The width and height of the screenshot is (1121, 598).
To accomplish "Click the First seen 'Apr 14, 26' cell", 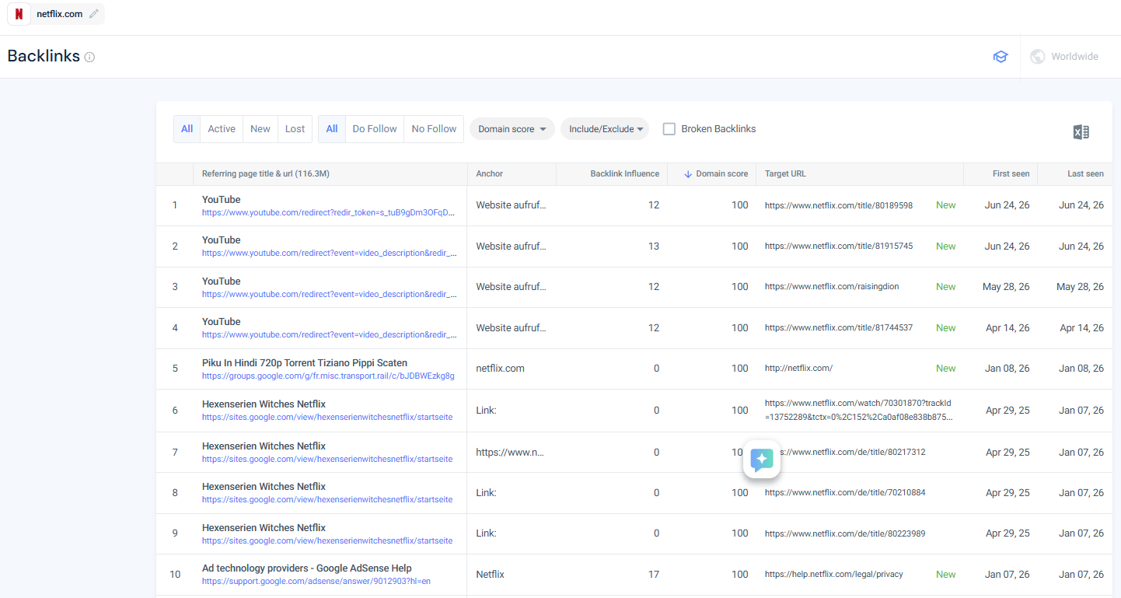I will point(1008,328).
